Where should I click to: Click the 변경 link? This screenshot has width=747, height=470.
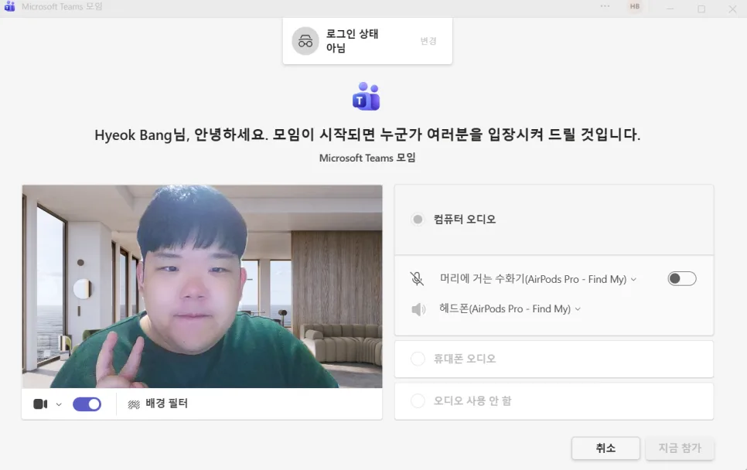(x=428, y=41)
